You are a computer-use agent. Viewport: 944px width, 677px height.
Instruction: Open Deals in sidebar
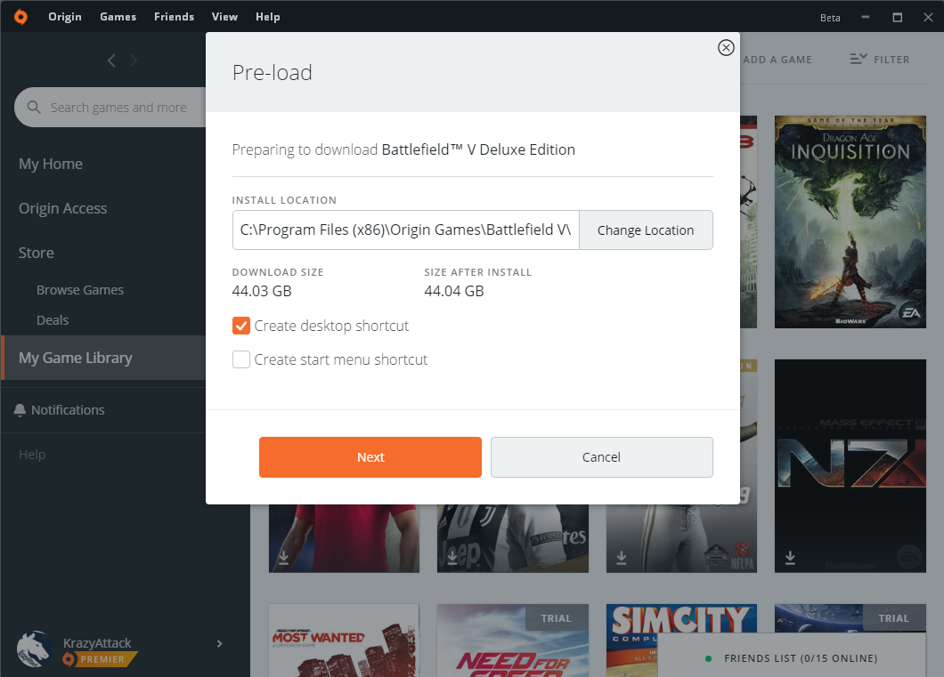click(53, 320)
